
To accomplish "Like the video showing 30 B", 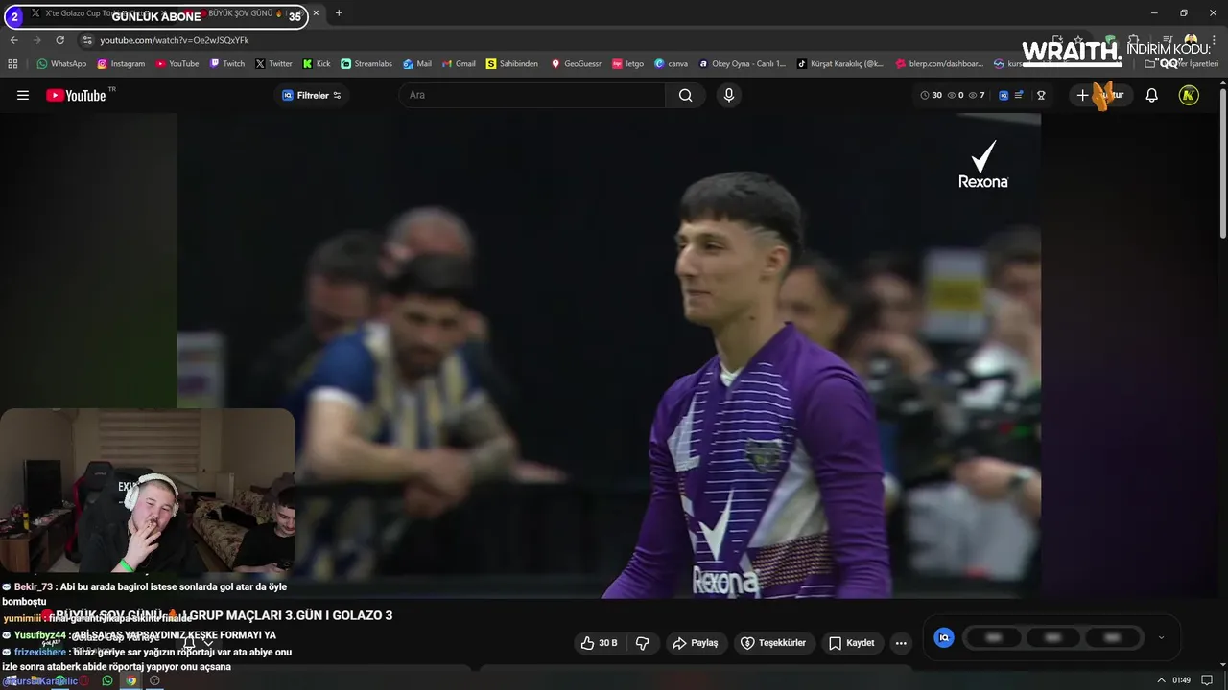I will point(600,643).
